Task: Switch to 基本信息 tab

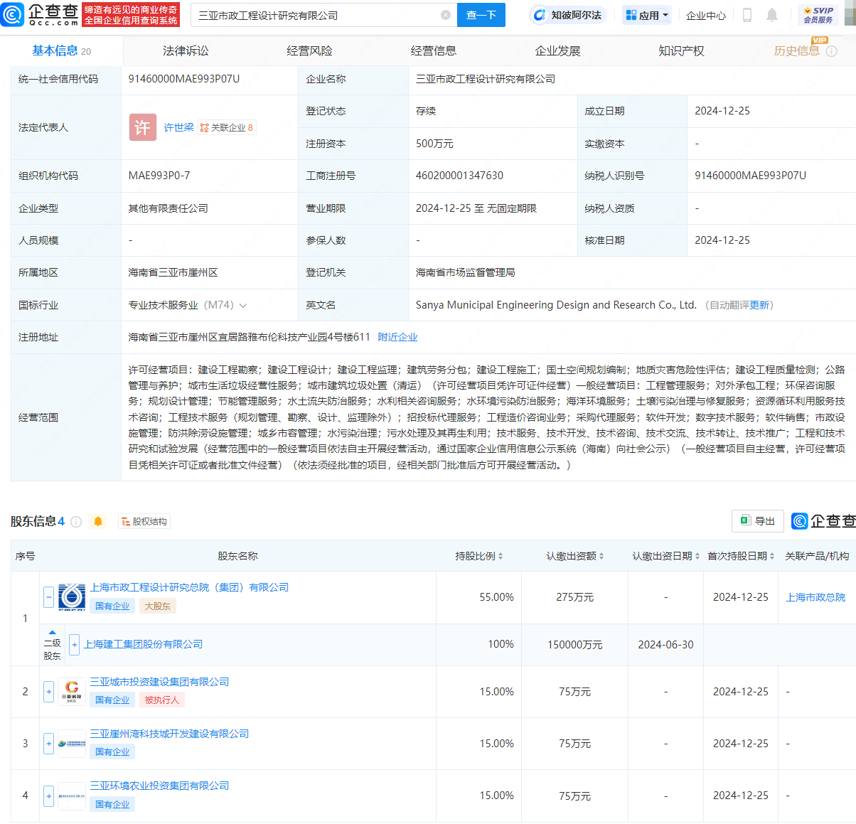Action: click(61, 51)
